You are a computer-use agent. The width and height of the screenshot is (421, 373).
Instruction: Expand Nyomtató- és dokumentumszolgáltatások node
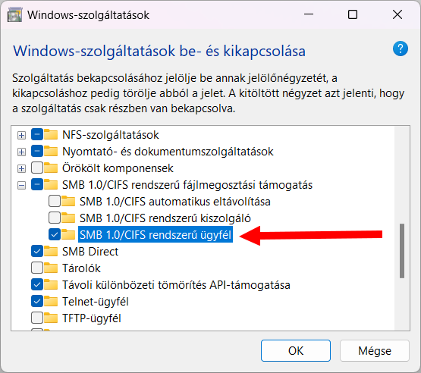pos(21,152)
